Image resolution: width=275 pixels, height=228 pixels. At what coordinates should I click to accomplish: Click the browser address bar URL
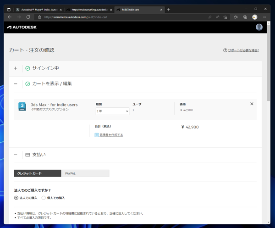click(x=76, y=17)
